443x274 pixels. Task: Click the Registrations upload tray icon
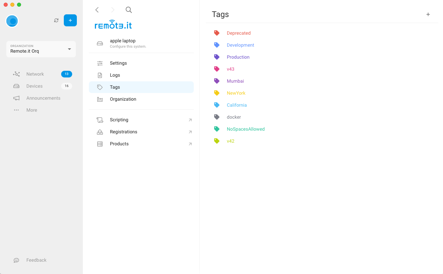(100, 132)
